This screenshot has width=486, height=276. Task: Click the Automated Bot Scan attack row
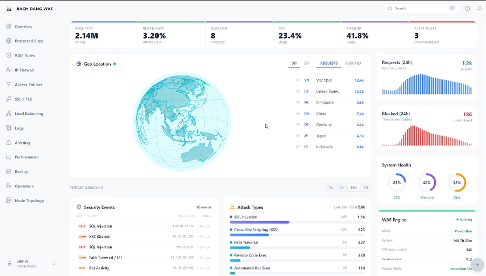pyautogui.click(x=297, y=270)
